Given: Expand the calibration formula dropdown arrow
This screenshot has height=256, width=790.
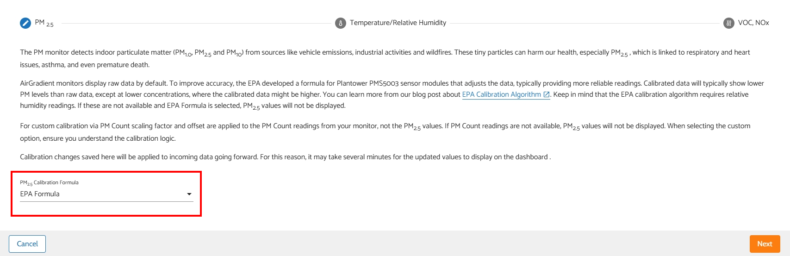Looking at the screenshot, I should [189, 194].
